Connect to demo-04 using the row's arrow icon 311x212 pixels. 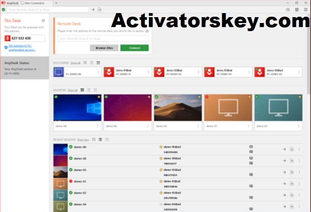284,207
